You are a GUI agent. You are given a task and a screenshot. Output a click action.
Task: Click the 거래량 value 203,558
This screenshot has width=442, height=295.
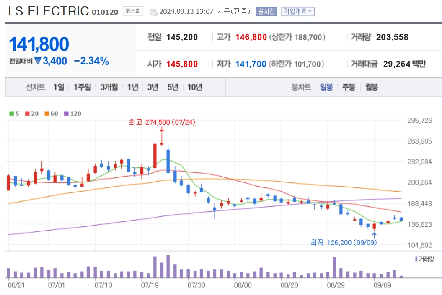pos(392,37)
